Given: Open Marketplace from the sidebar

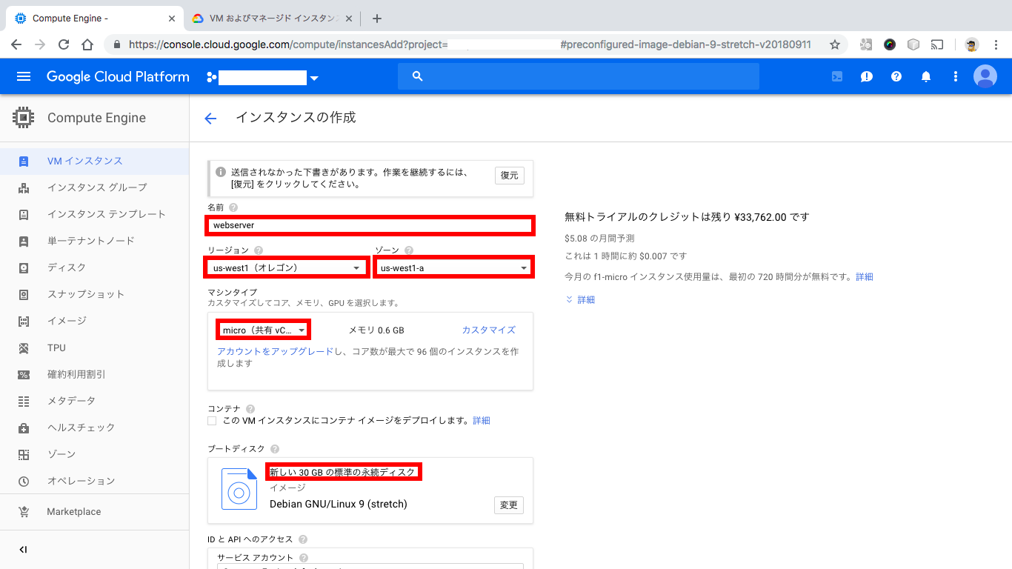Looking at the screenshot, I should tap(73, 511).
